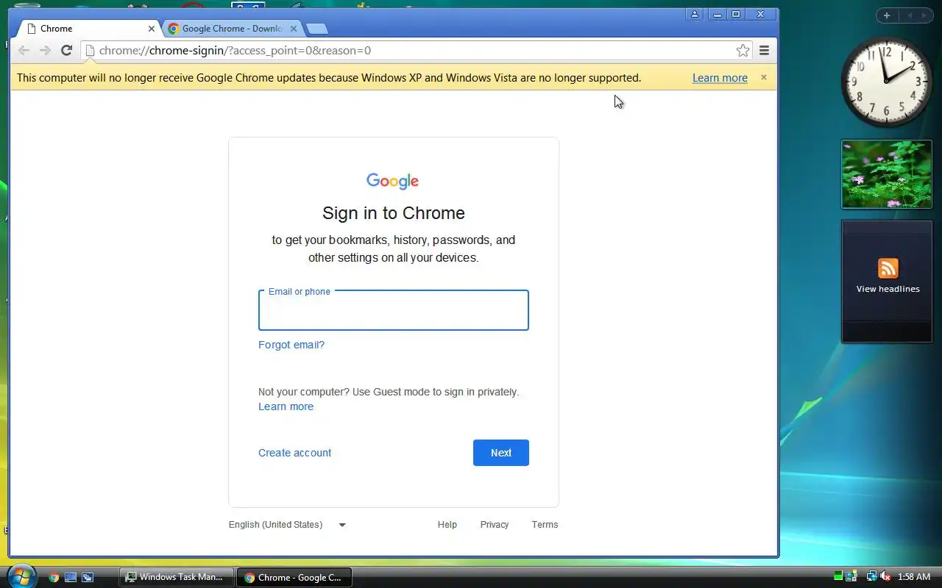Click the orange RSS feed icon

888,268
